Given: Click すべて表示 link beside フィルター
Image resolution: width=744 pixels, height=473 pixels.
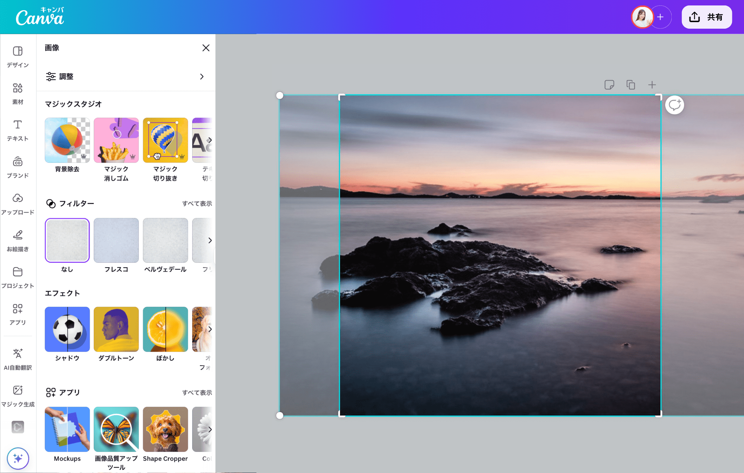Looking at the screenshot, I should click(x=197, y=204).
